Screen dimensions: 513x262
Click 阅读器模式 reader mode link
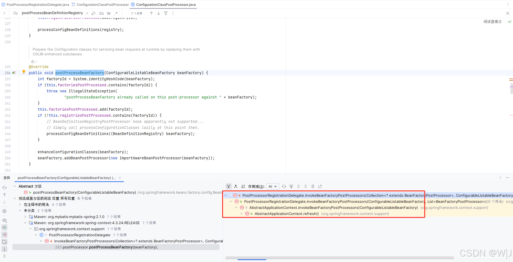point(493,21)
